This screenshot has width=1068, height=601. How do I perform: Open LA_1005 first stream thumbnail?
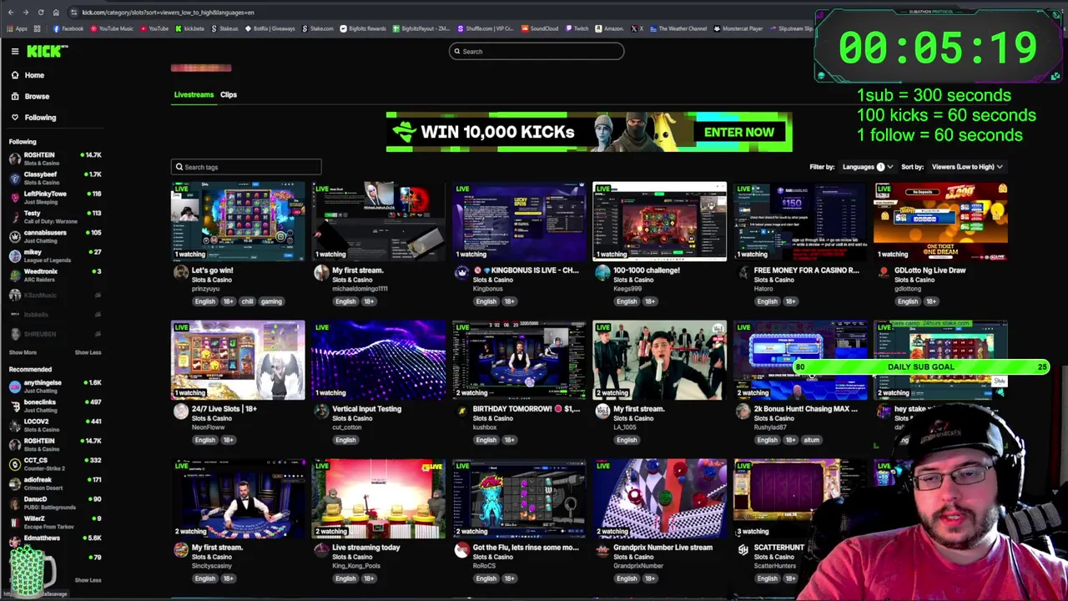[660, 360]
